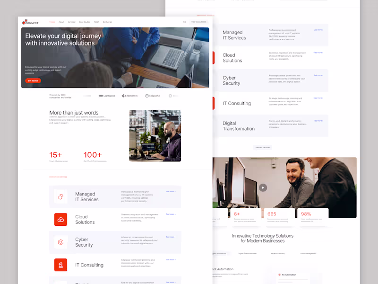The width and height of the screenshot is (378, 284).
Task: Click the View All Services button
Action: tap(263, 147)
